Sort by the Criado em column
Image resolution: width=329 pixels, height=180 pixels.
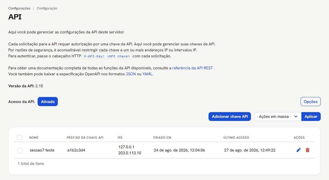[162, 137]
